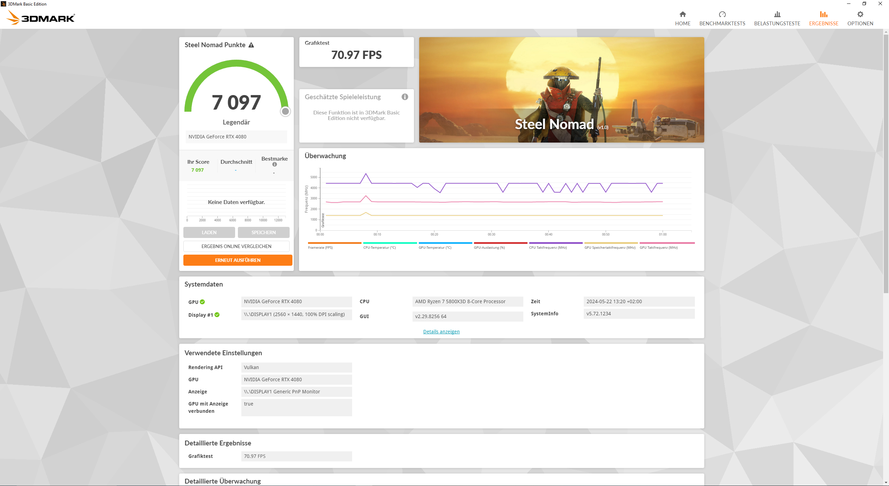Viewport: 889px width, 486px height.
Task: Click the Home house icon
Action: click(x=682, y=14)
